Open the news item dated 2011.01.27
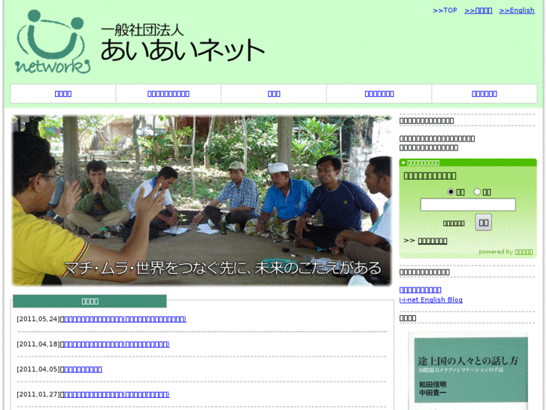The image size is (547, 410). [x=117, y=395]
